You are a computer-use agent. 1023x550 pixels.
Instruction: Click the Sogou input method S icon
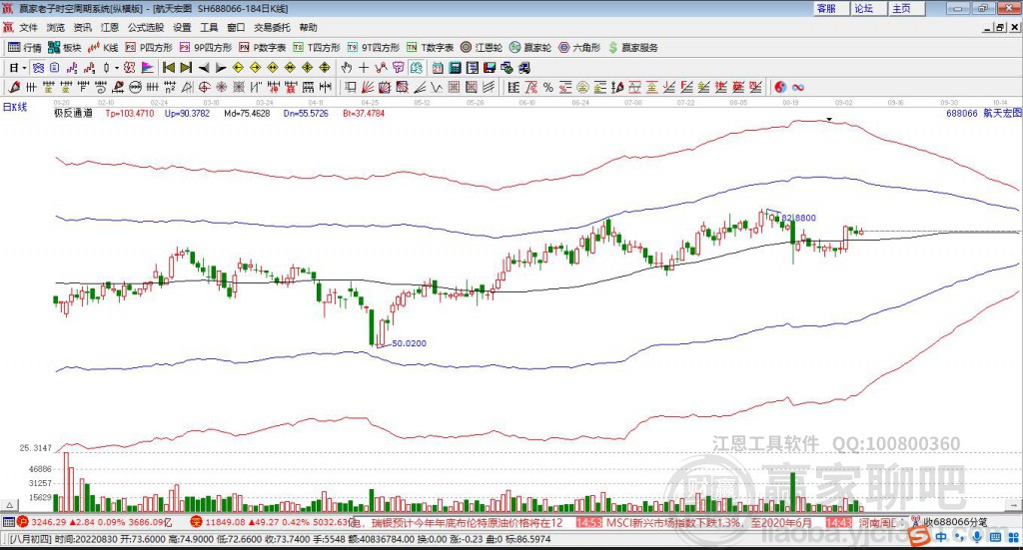pos(919,537)
